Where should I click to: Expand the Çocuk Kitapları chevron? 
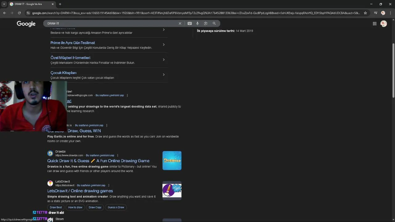coord(164,75)
